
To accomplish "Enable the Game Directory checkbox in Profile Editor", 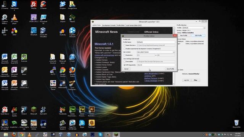I will coord(125,45).
